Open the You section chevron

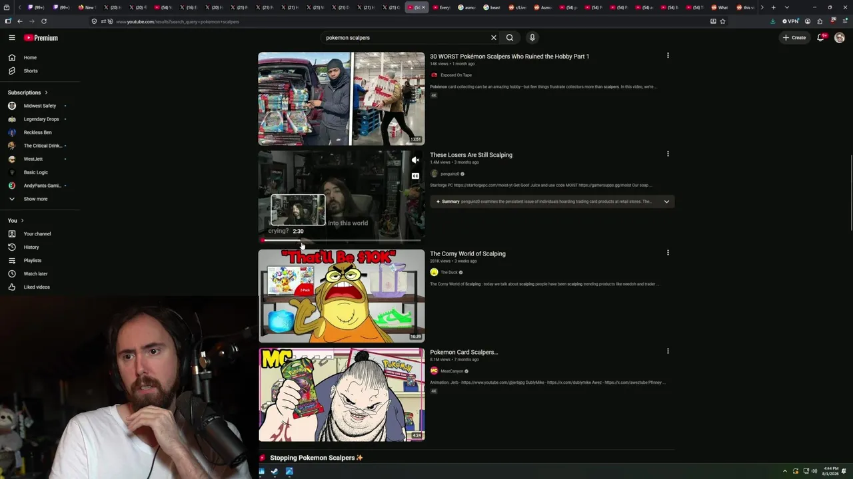(x=22, y=221)
